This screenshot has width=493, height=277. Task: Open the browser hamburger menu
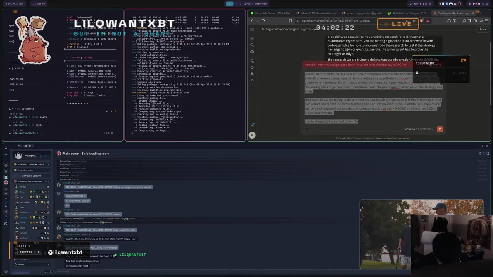486,21
